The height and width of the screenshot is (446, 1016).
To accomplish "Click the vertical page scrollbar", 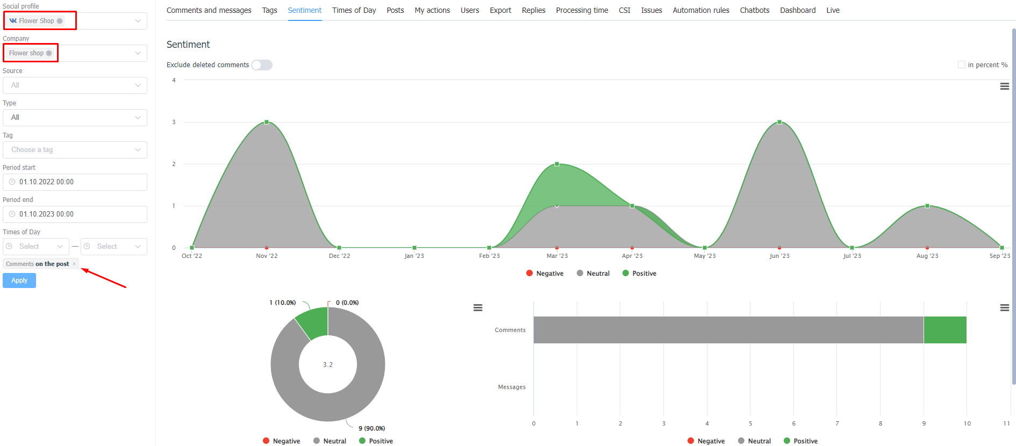I will [x=1014, y=207].
